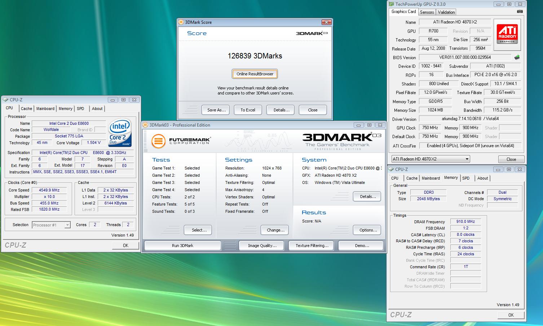Click Texture Filtering... button
This screenshot has height=326, width=543.
tap(312, 246)
